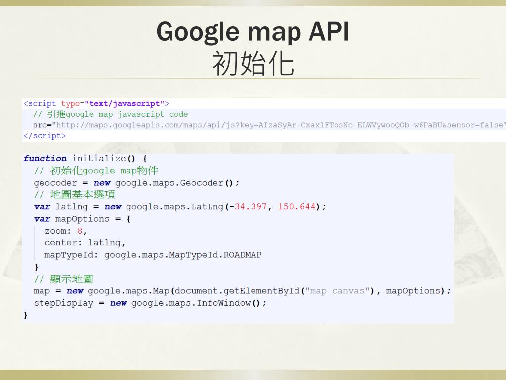Click the red value 150.644
506x380 pixels.
point(296,207)
